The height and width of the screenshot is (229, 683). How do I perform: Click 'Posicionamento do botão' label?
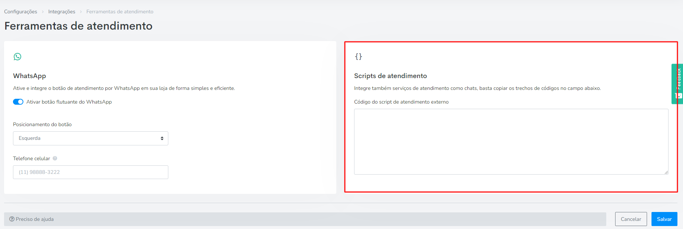coord(42,124)
